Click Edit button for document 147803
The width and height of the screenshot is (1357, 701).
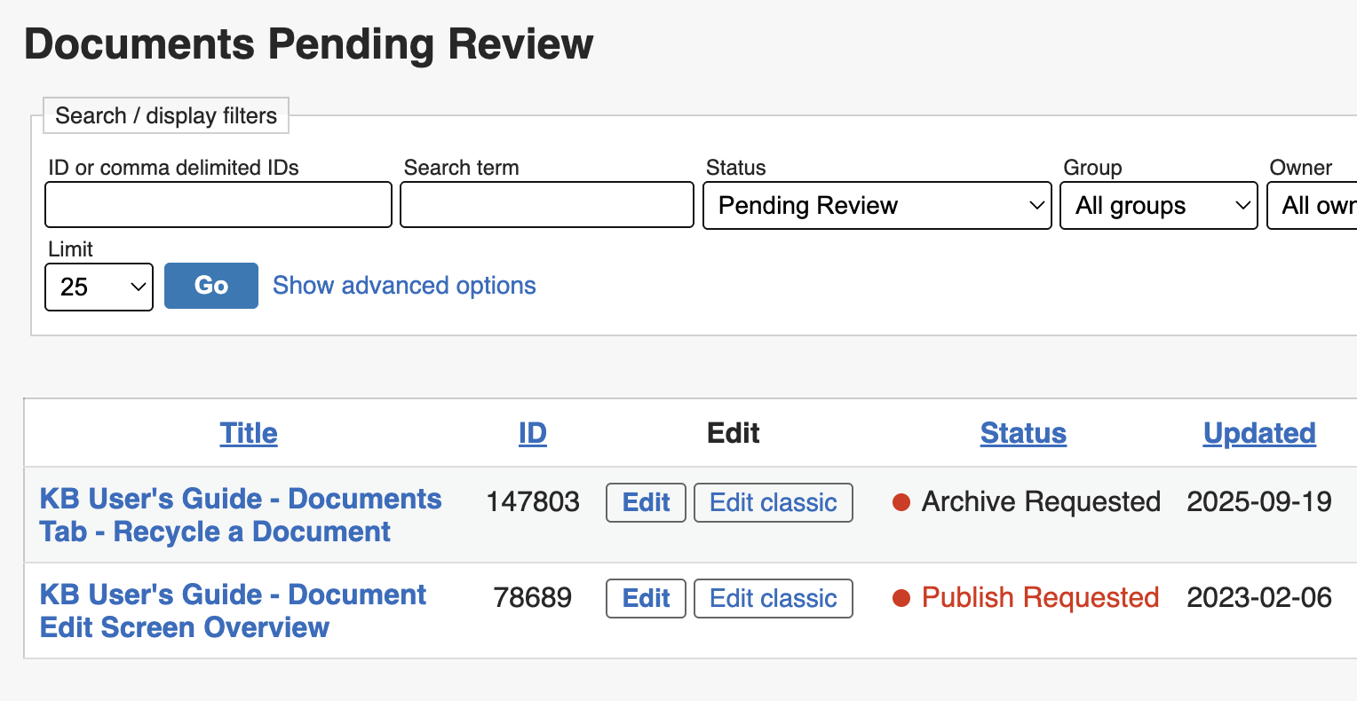point(646,503)
